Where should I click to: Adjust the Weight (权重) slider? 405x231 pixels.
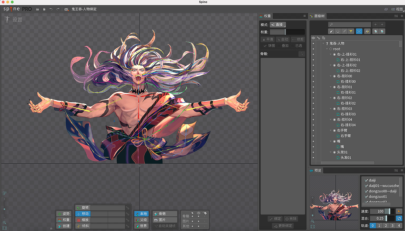tap(287, 32)
